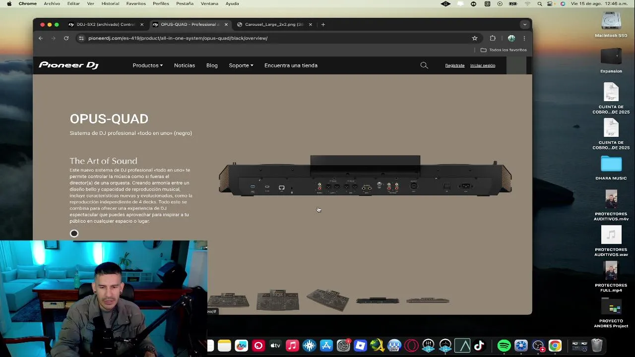The height and width of the screenshot is (357, 635).
Task: Go back to the previous page
Action: pyautogui.click(x=41, y=38)
